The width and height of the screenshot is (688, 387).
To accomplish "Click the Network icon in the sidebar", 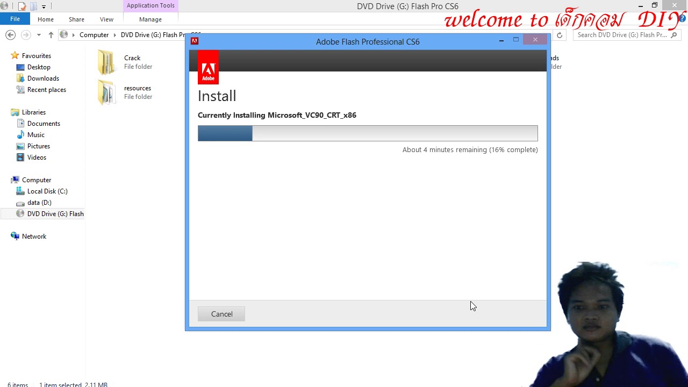I will (15, 236).
